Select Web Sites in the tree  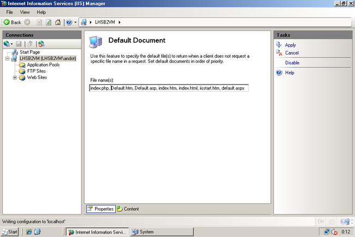pyautogui.click(x=37, y=77)
